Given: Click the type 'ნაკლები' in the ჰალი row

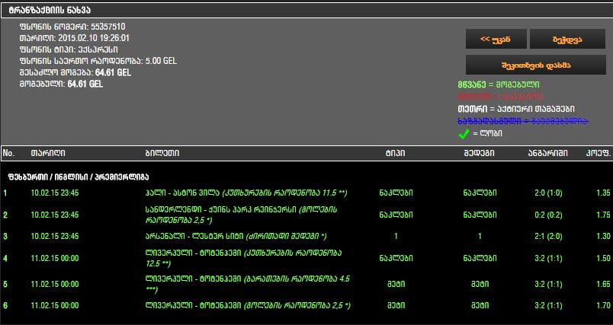Looking at the screenshot, I should (x=396, y=193).
